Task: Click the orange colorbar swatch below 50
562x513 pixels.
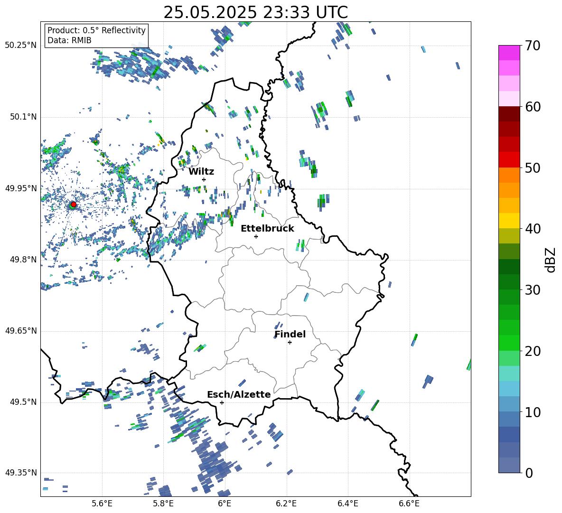Action: coord(509,175)
